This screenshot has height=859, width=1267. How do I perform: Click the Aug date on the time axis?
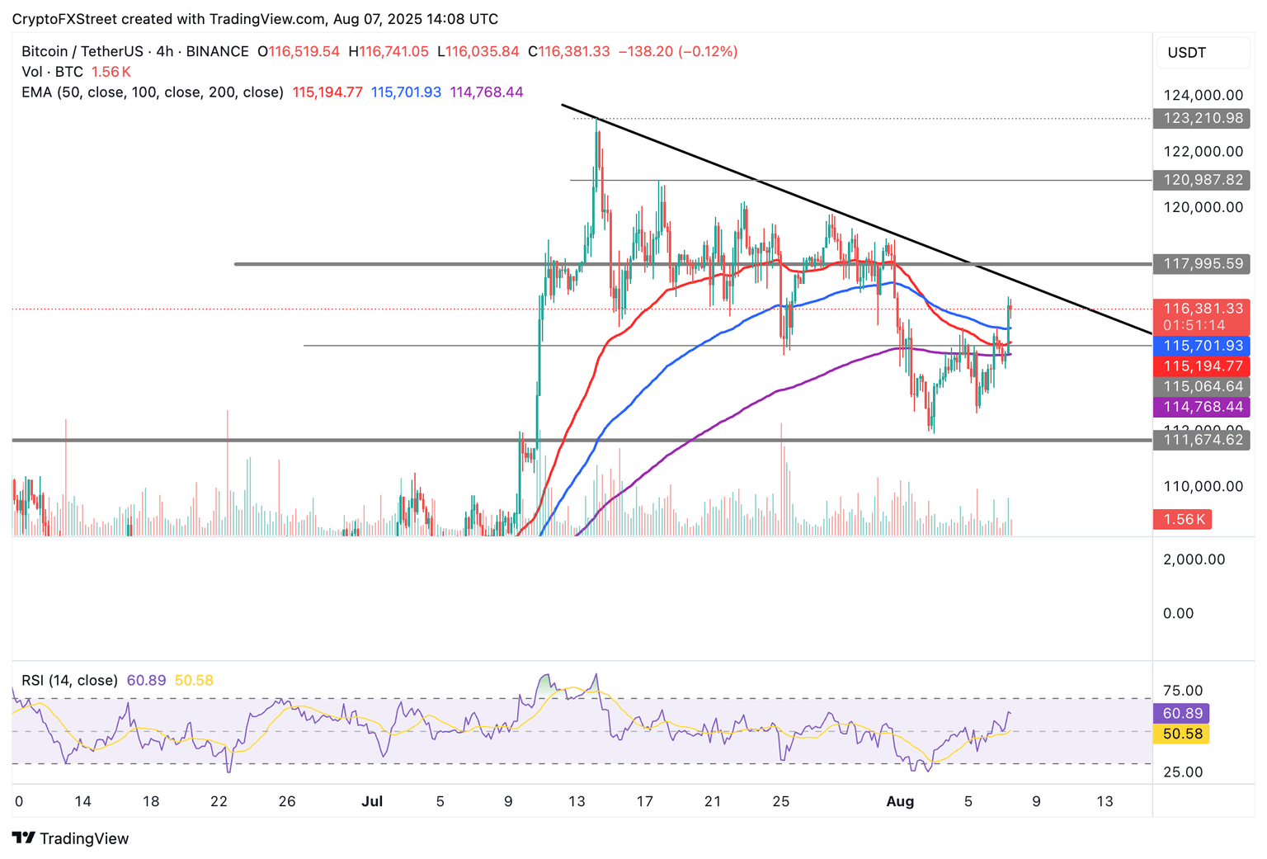click(x=900, y=801)
